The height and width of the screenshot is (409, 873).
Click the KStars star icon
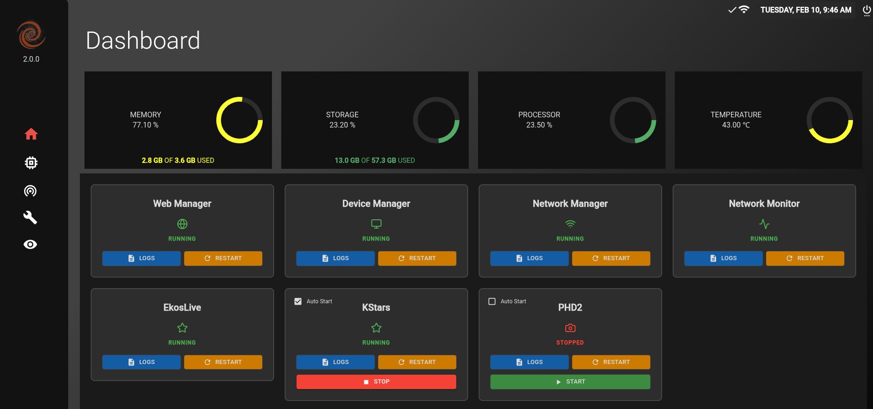376,328
